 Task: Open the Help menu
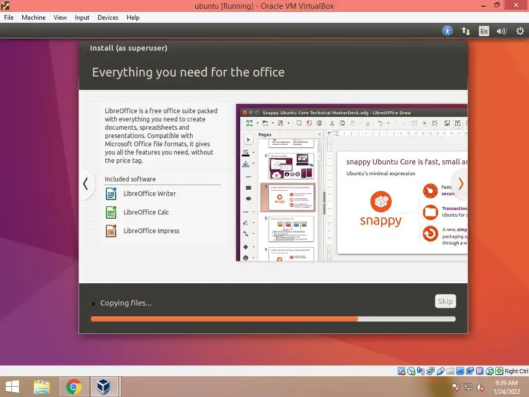(x=133, y=18)
